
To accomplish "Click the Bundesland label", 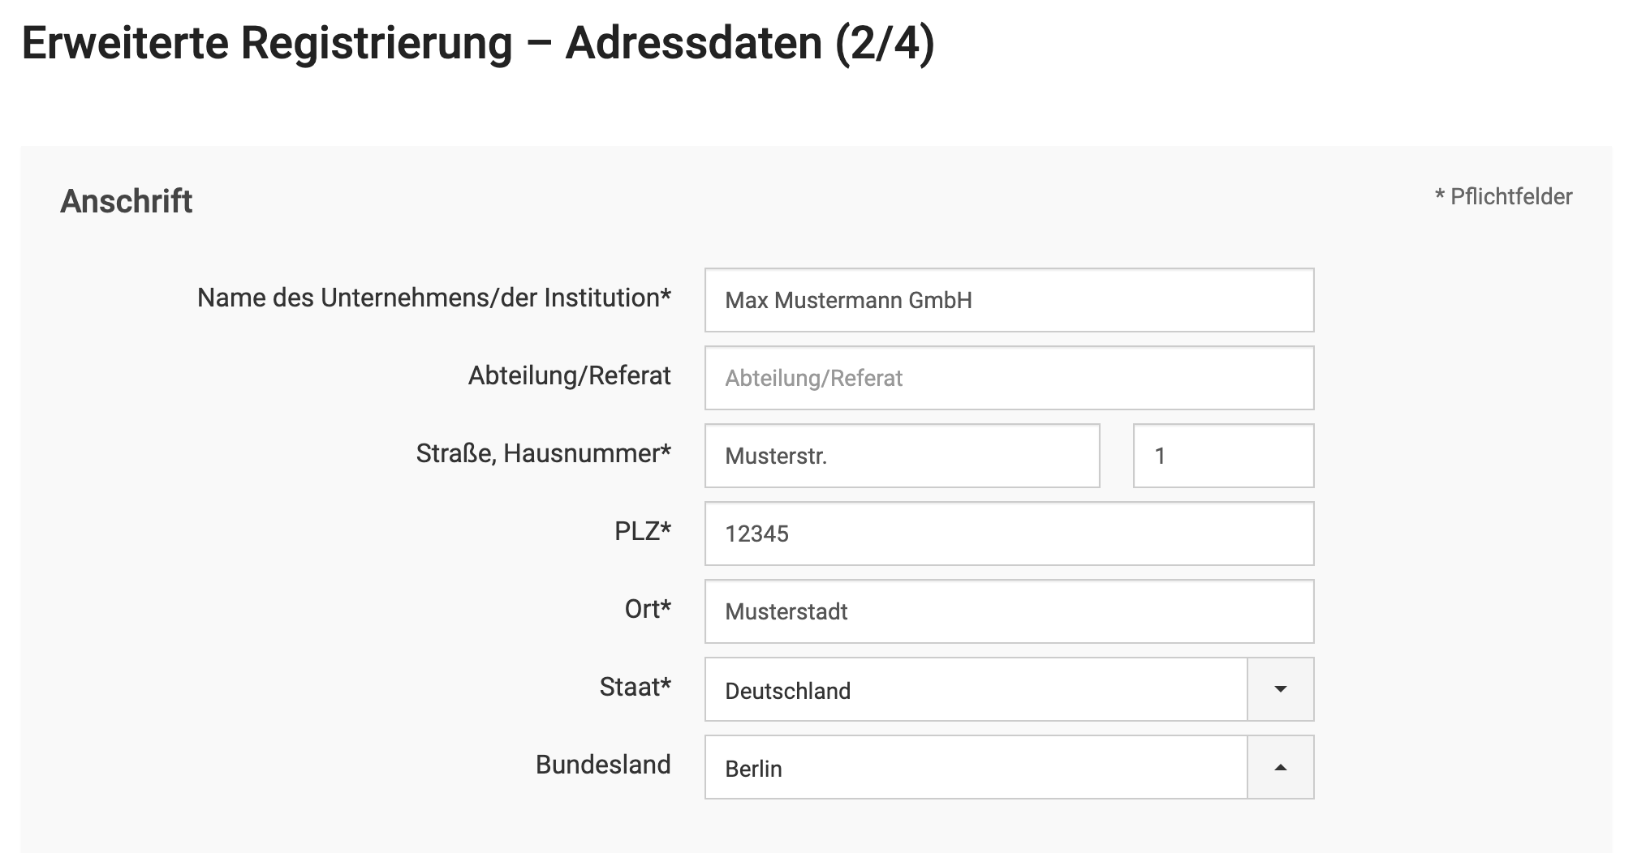I will [x=603, y=765].
